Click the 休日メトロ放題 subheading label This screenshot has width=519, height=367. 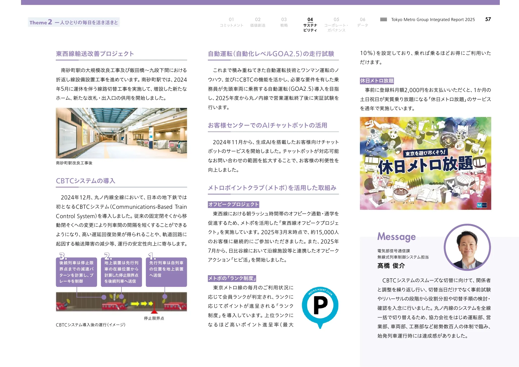tap(377, 81)
